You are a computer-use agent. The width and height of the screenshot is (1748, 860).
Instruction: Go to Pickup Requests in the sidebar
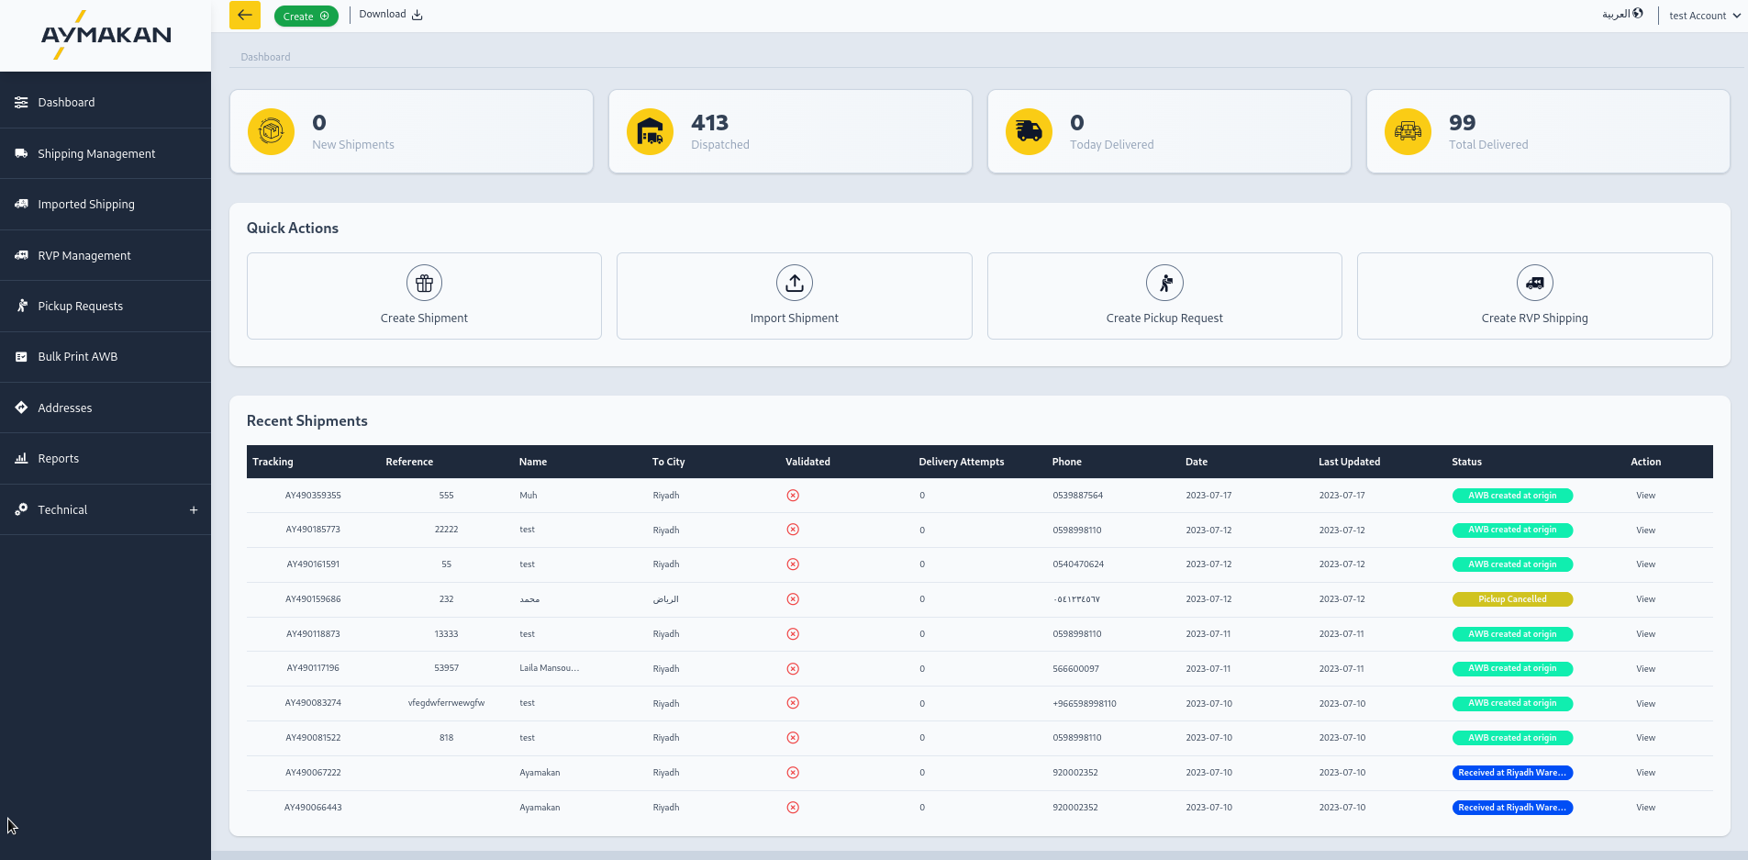point(80,307)
